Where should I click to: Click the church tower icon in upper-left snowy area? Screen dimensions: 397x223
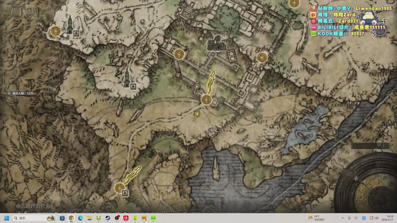tap(69, 24)
